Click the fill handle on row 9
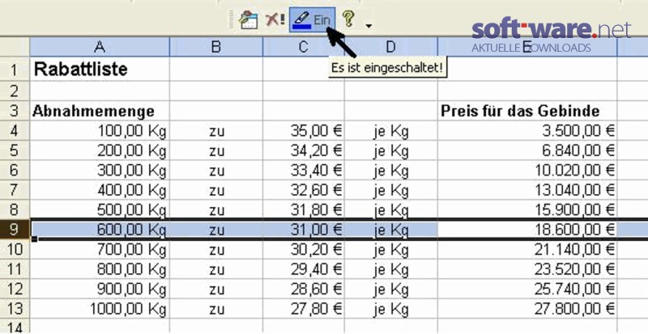Screen dimensions: 648x334 point(34,239)
